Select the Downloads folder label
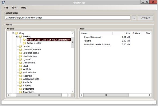 (x=29, y=92)
